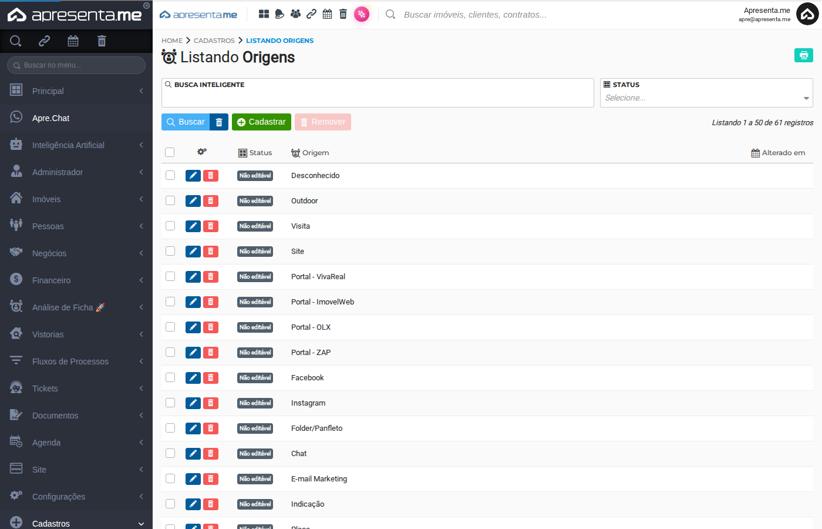Expand the Financeiro sidebar section
This screenshot has width=822, height=529.
click(76, 280)
